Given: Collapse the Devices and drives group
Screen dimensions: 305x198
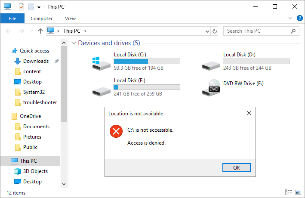Looking at the screenshot, I should [x=74, y=43].
